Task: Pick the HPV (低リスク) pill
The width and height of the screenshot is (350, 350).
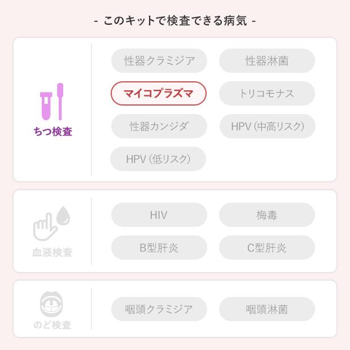Action: click(158, 159)
